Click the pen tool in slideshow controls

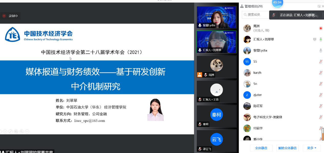click(x=10, y=132)
